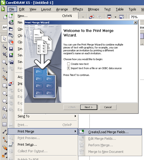This screenshot has height=160, width=144.
Task: Click the Import icon in File menu
Action: (x=11, y=83)
